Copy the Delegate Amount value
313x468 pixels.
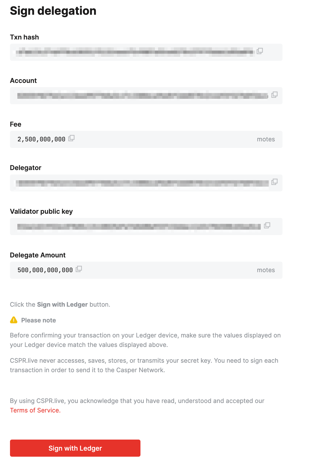pyautogui.click(x=79, y=269)
